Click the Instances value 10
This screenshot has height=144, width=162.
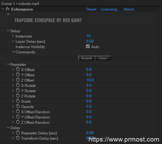tap(88, 36)
